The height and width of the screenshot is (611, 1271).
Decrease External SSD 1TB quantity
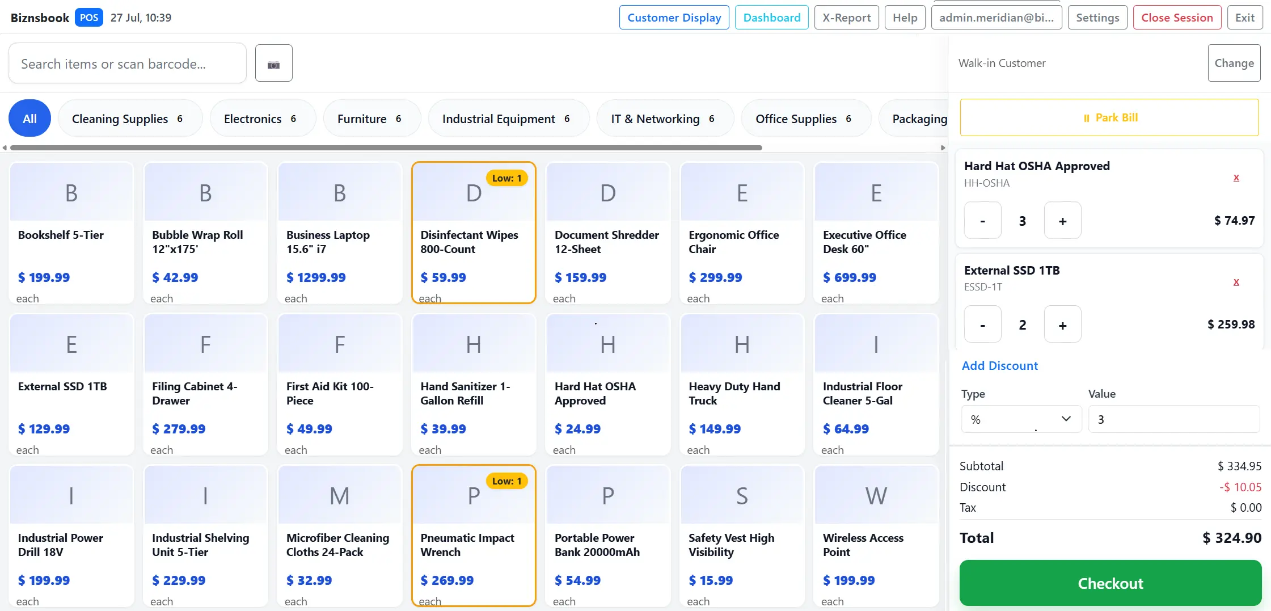pos(982,324)
